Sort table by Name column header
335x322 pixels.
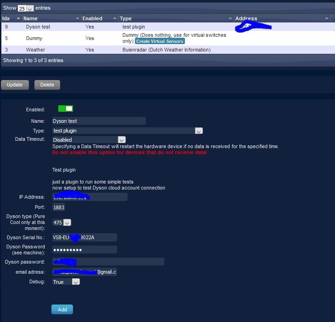(51, 18)
